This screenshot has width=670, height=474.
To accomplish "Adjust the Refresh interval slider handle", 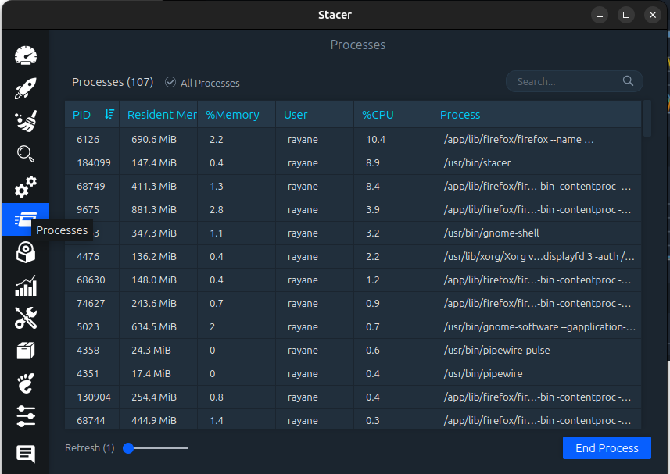I will pos(128,448).
